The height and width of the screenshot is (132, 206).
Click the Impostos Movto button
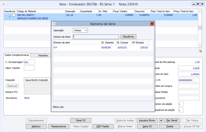[147, 120]
